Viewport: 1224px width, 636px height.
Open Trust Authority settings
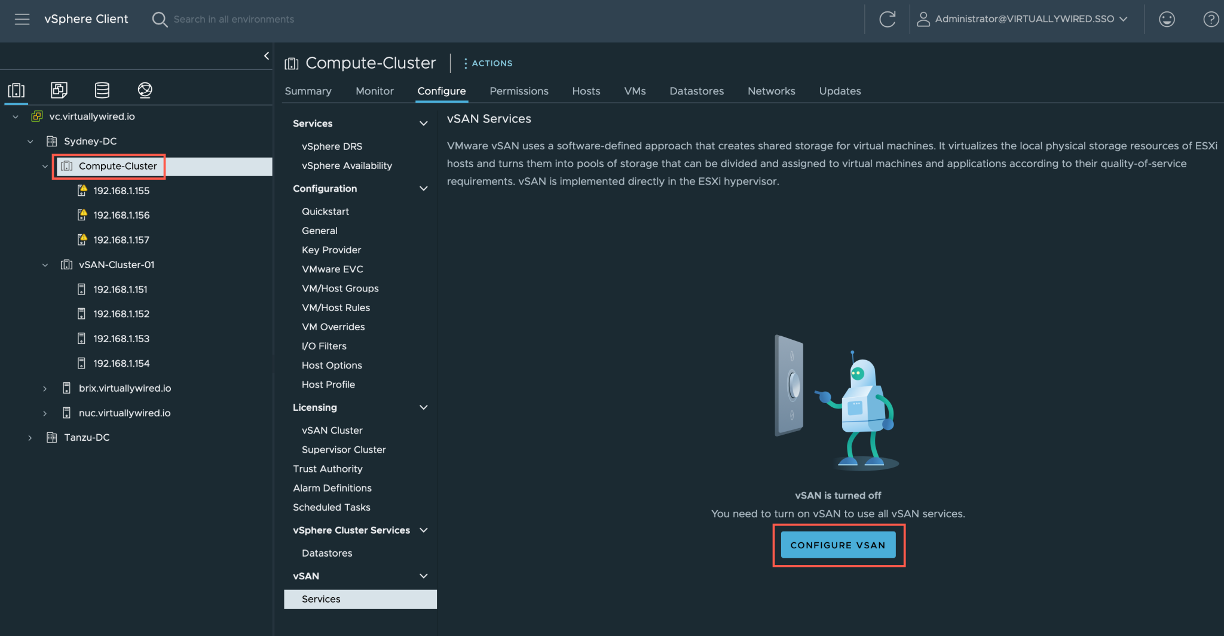[x=328, y=469]
